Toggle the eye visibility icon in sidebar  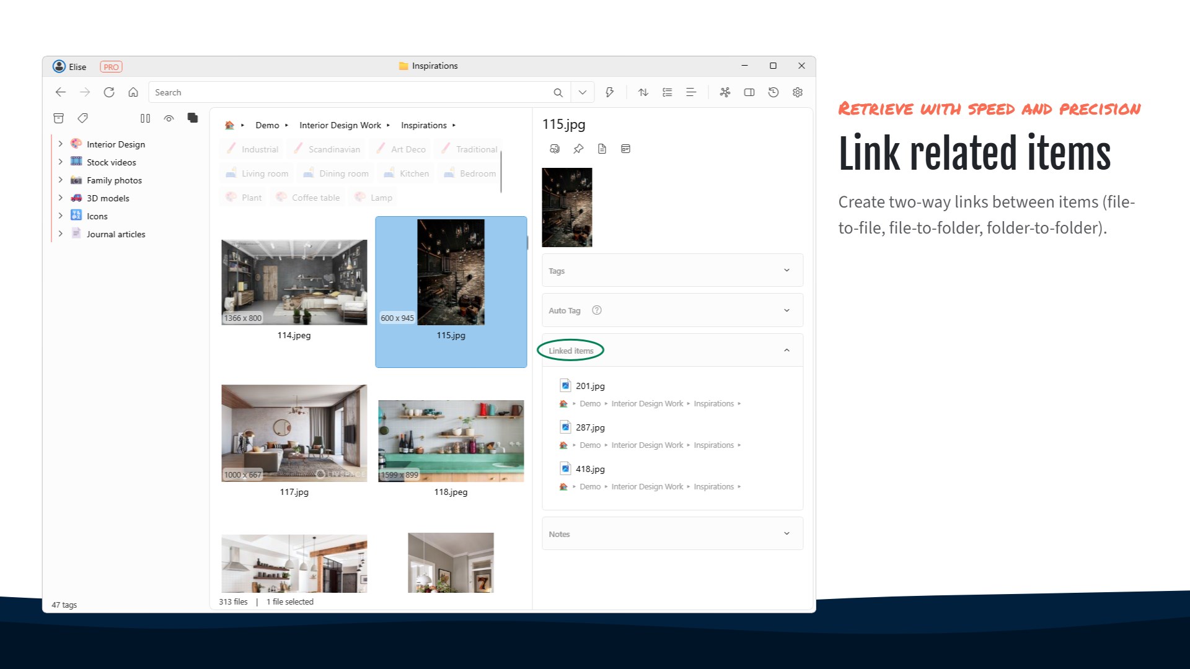pyautogui.click(x=169, y=118)
